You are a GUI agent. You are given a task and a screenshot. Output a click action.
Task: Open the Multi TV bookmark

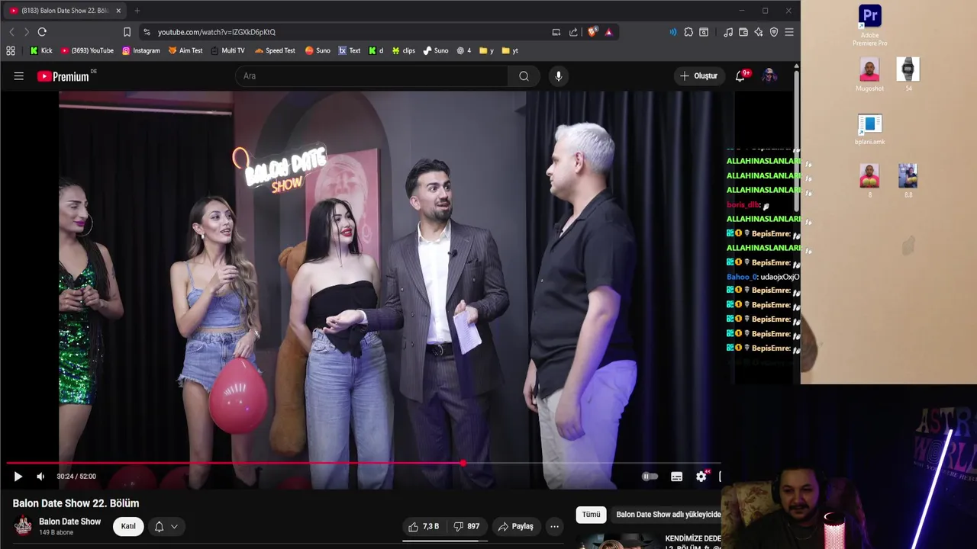(x=227, y=50)
